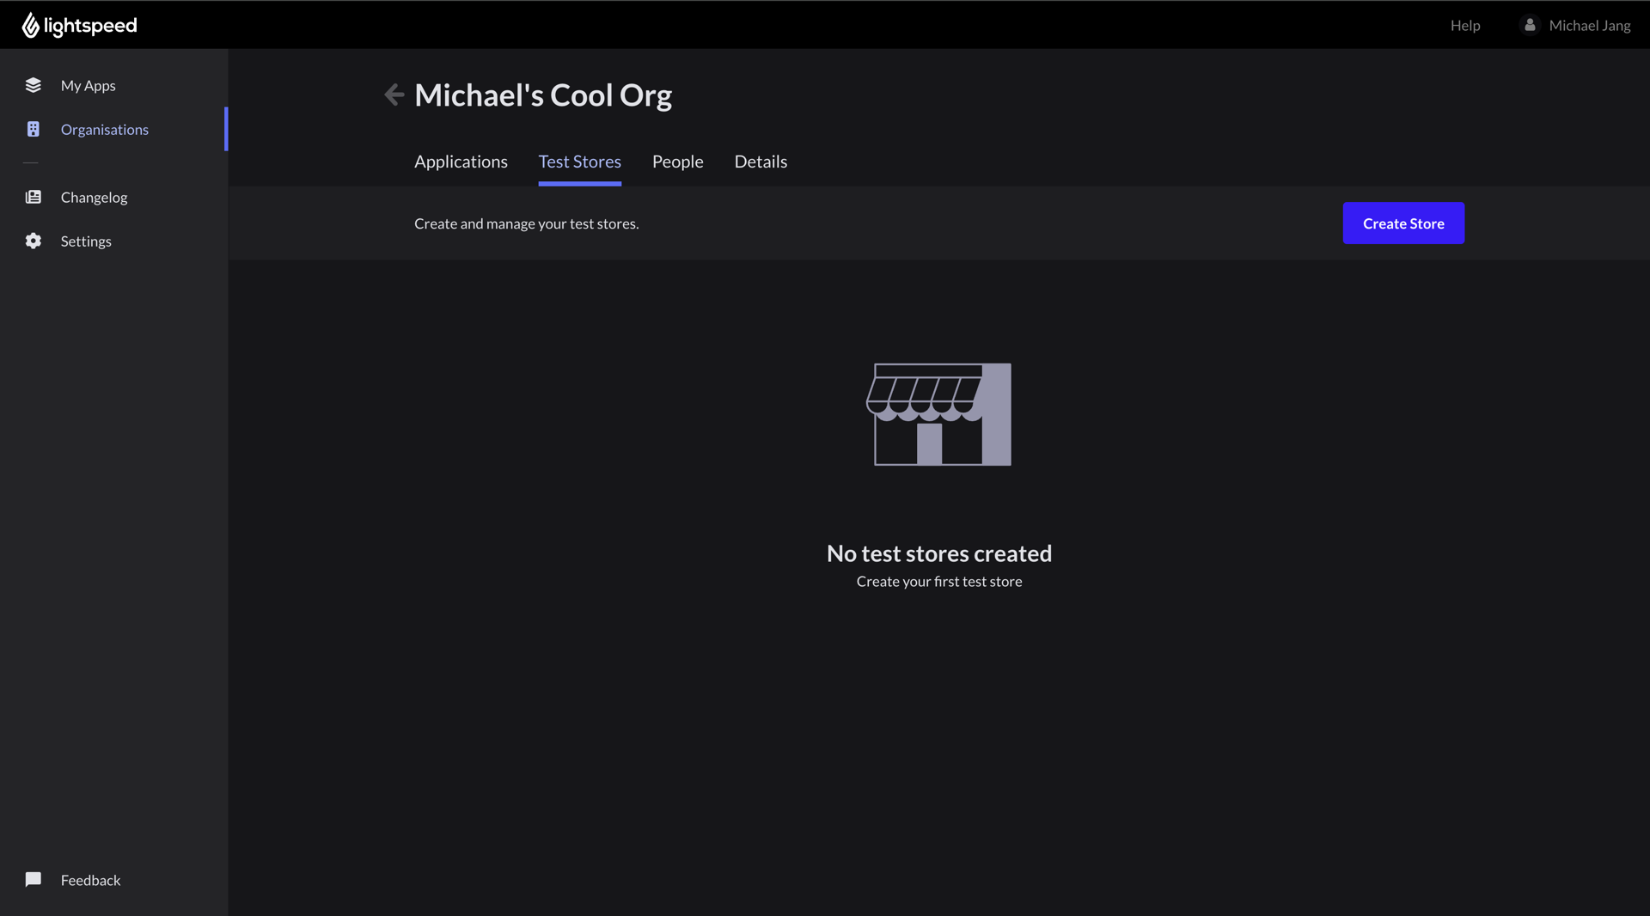Open the Help link
Viewport: 1650px width, 916px height.
(x=1464, y=25)
